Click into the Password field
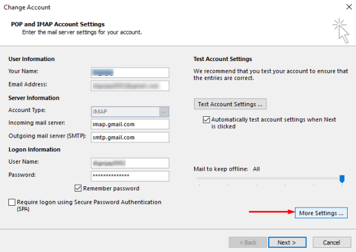This screenshot has width=356, height=252. (x=130, y=176)
